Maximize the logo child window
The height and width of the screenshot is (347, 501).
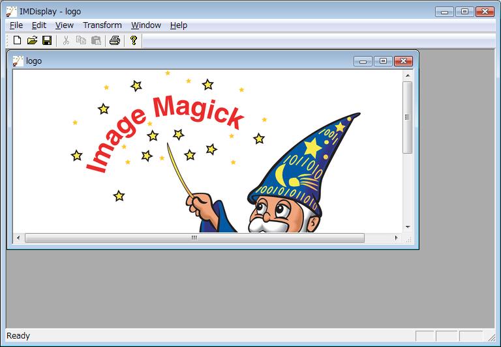(383, 61)
